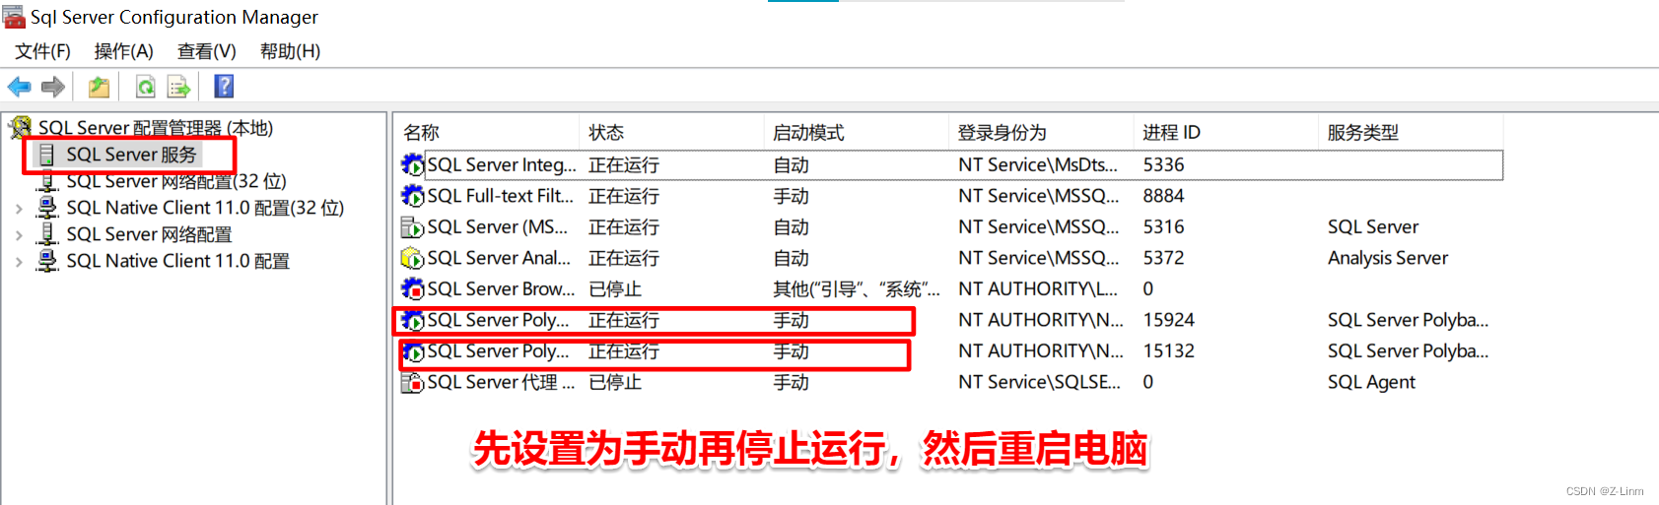Click the NT Service\SQLSE... login cell
This screenshot has height=505, width=1659.
(x=1039, y=382)
